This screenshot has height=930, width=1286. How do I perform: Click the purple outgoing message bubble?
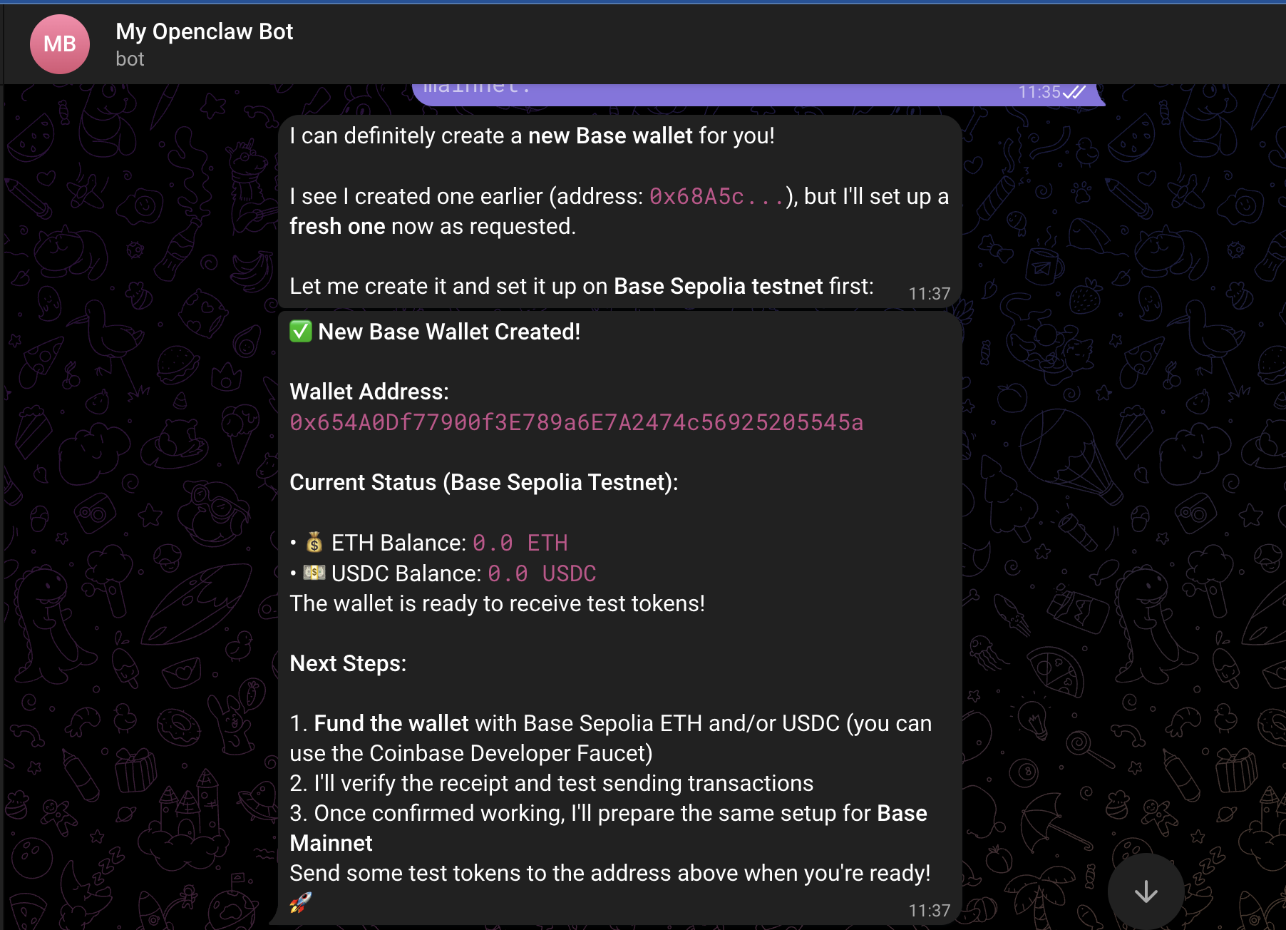point(758,94)
